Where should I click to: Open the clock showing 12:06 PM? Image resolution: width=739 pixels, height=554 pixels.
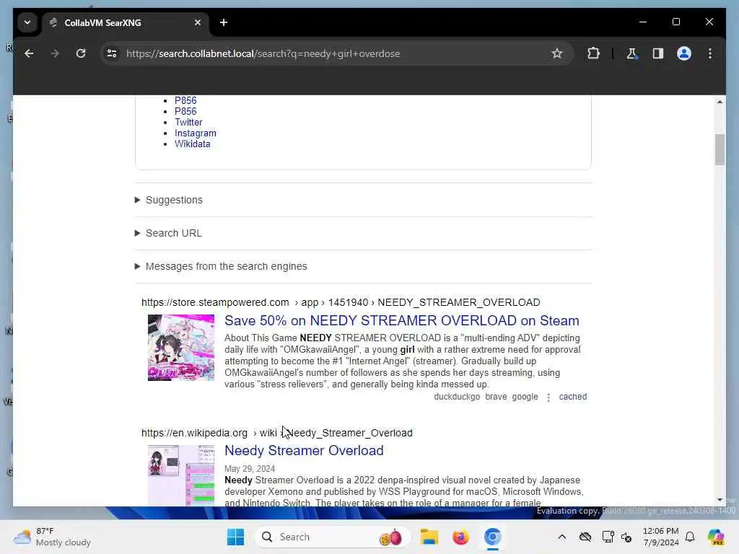[661, 537]
